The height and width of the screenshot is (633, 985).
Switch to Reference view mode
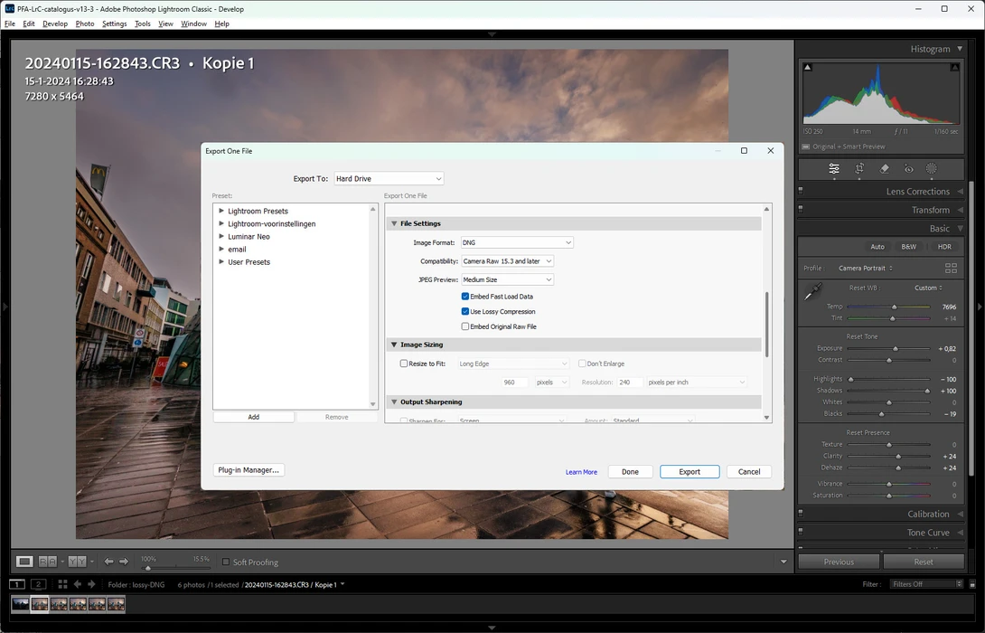pos(48,562)
